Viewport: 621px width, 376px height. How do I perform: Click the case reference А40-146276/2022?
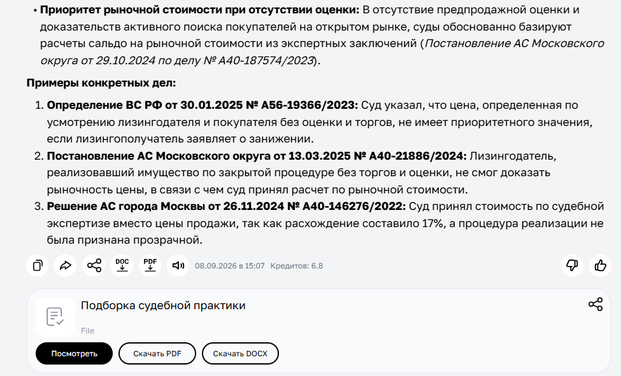(x=352, y=206)
